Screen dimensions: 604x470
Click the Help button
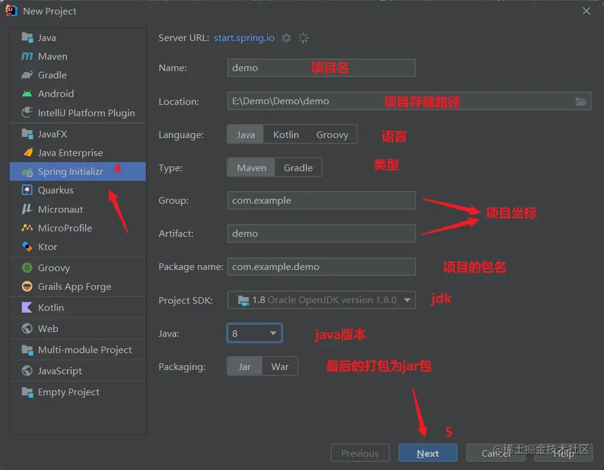[x=563, y=453]
